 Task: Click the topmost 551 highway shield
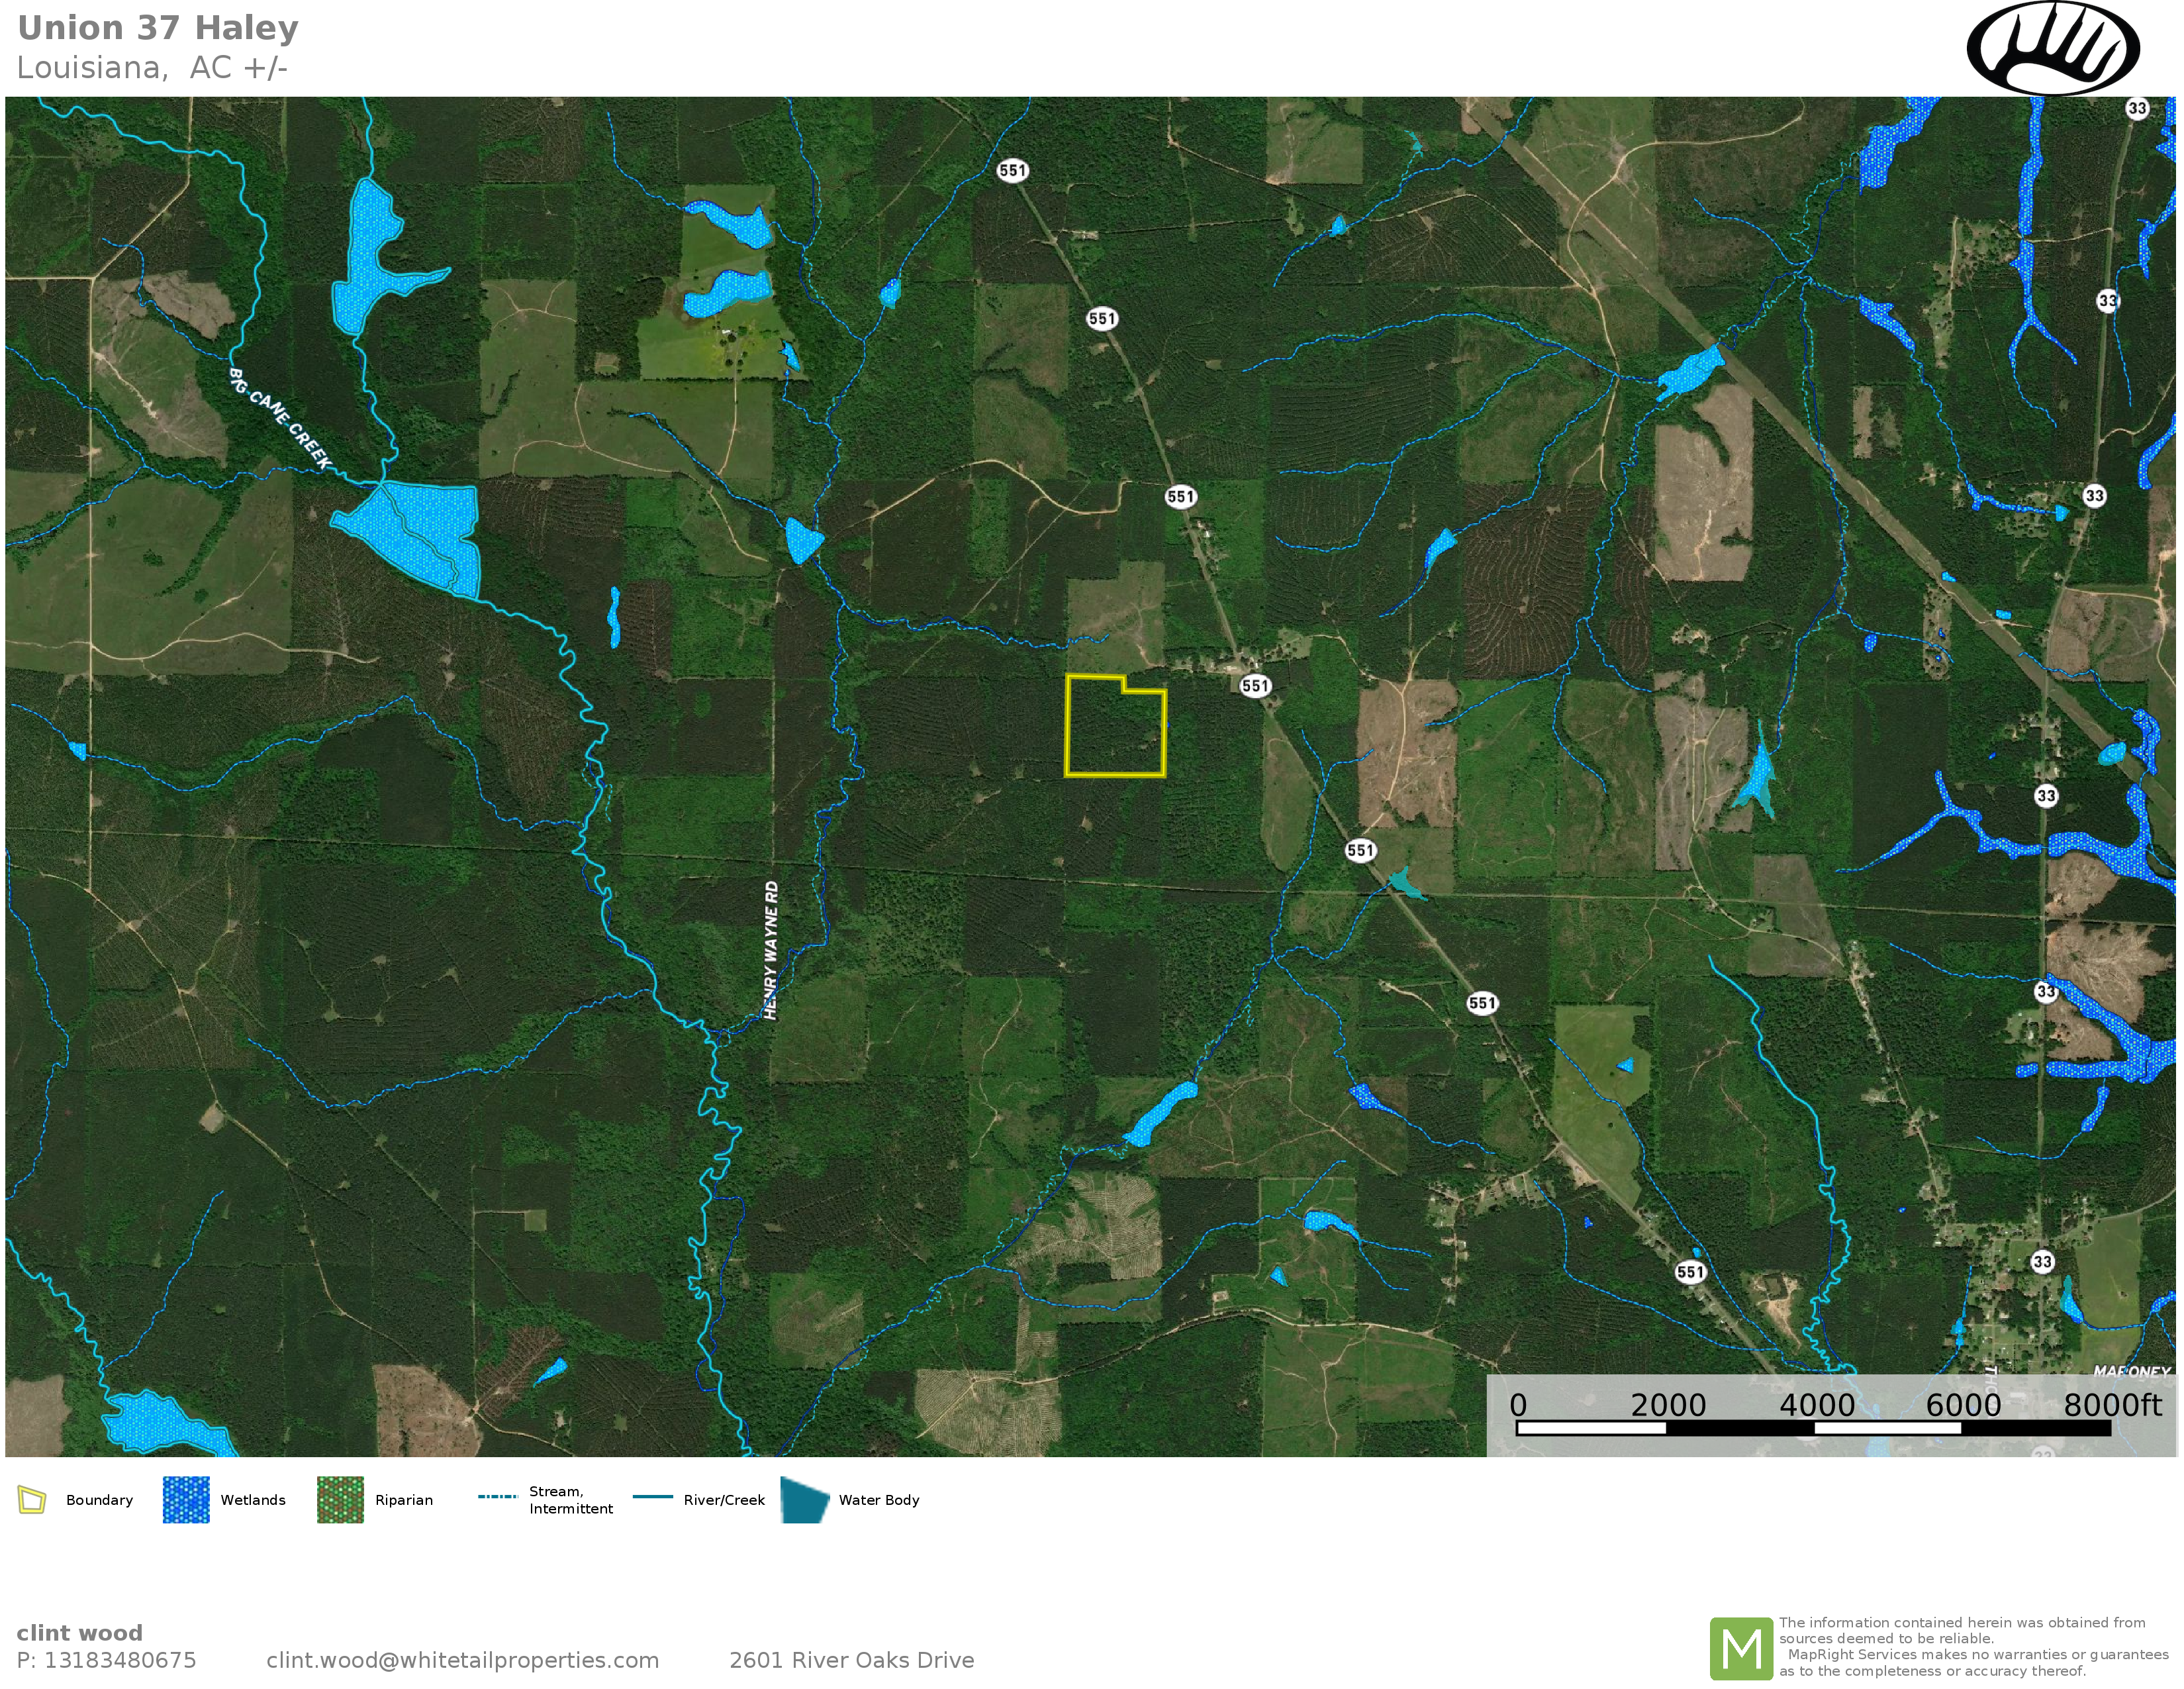coord(1012,170)
